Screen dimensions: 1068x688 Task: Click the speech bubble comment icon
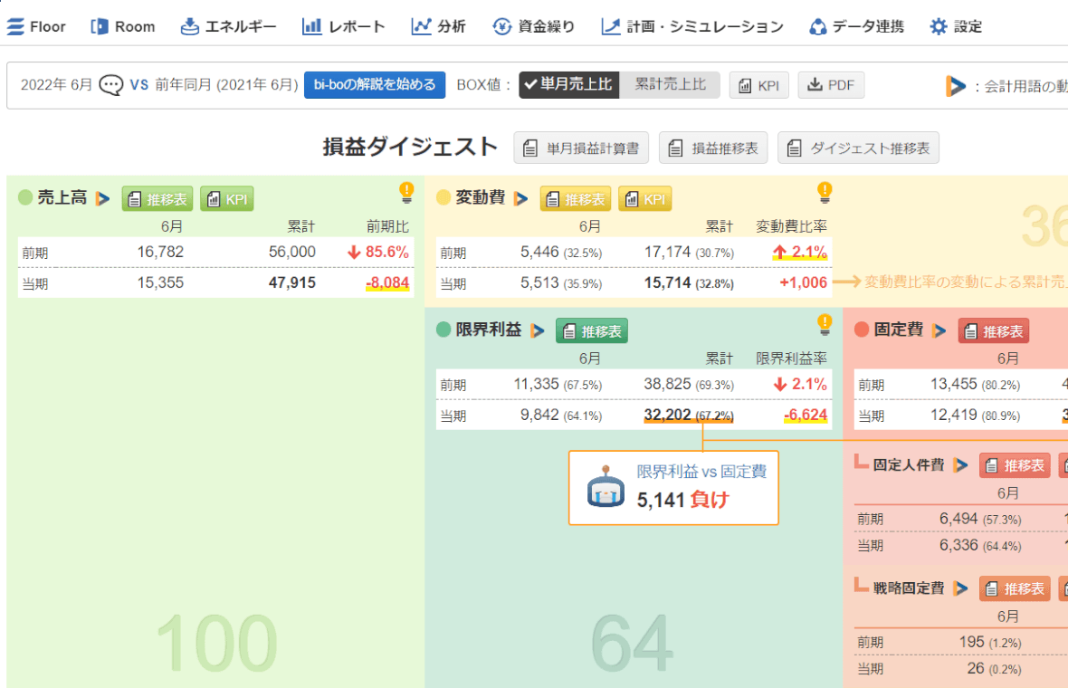click(111, 85)
